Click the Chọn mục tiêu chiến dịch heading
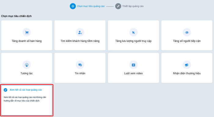 pyautogui.click(x=17, y=16)
